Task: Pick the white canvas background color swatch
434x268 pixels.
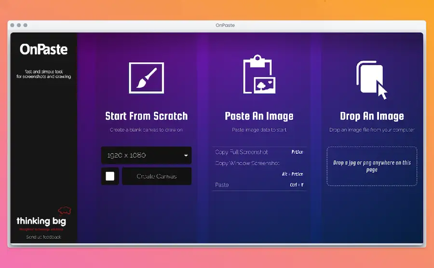Action: pyautogui.click(x=110, y=176)
